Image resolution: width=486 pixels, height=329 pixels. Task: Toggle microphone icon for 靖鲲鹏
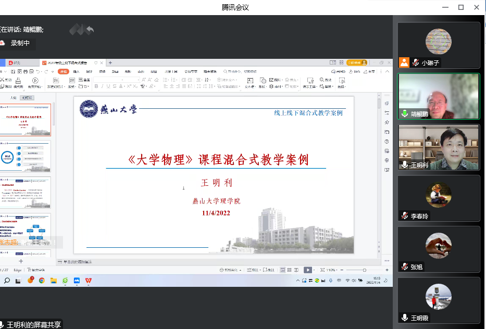405,113
